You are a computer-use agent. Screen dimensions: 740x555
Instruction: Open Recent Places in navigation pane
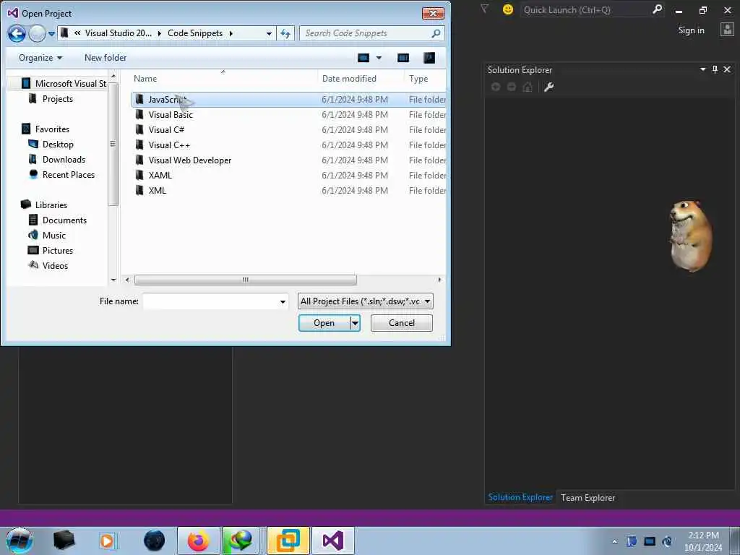tap(61, 175)
